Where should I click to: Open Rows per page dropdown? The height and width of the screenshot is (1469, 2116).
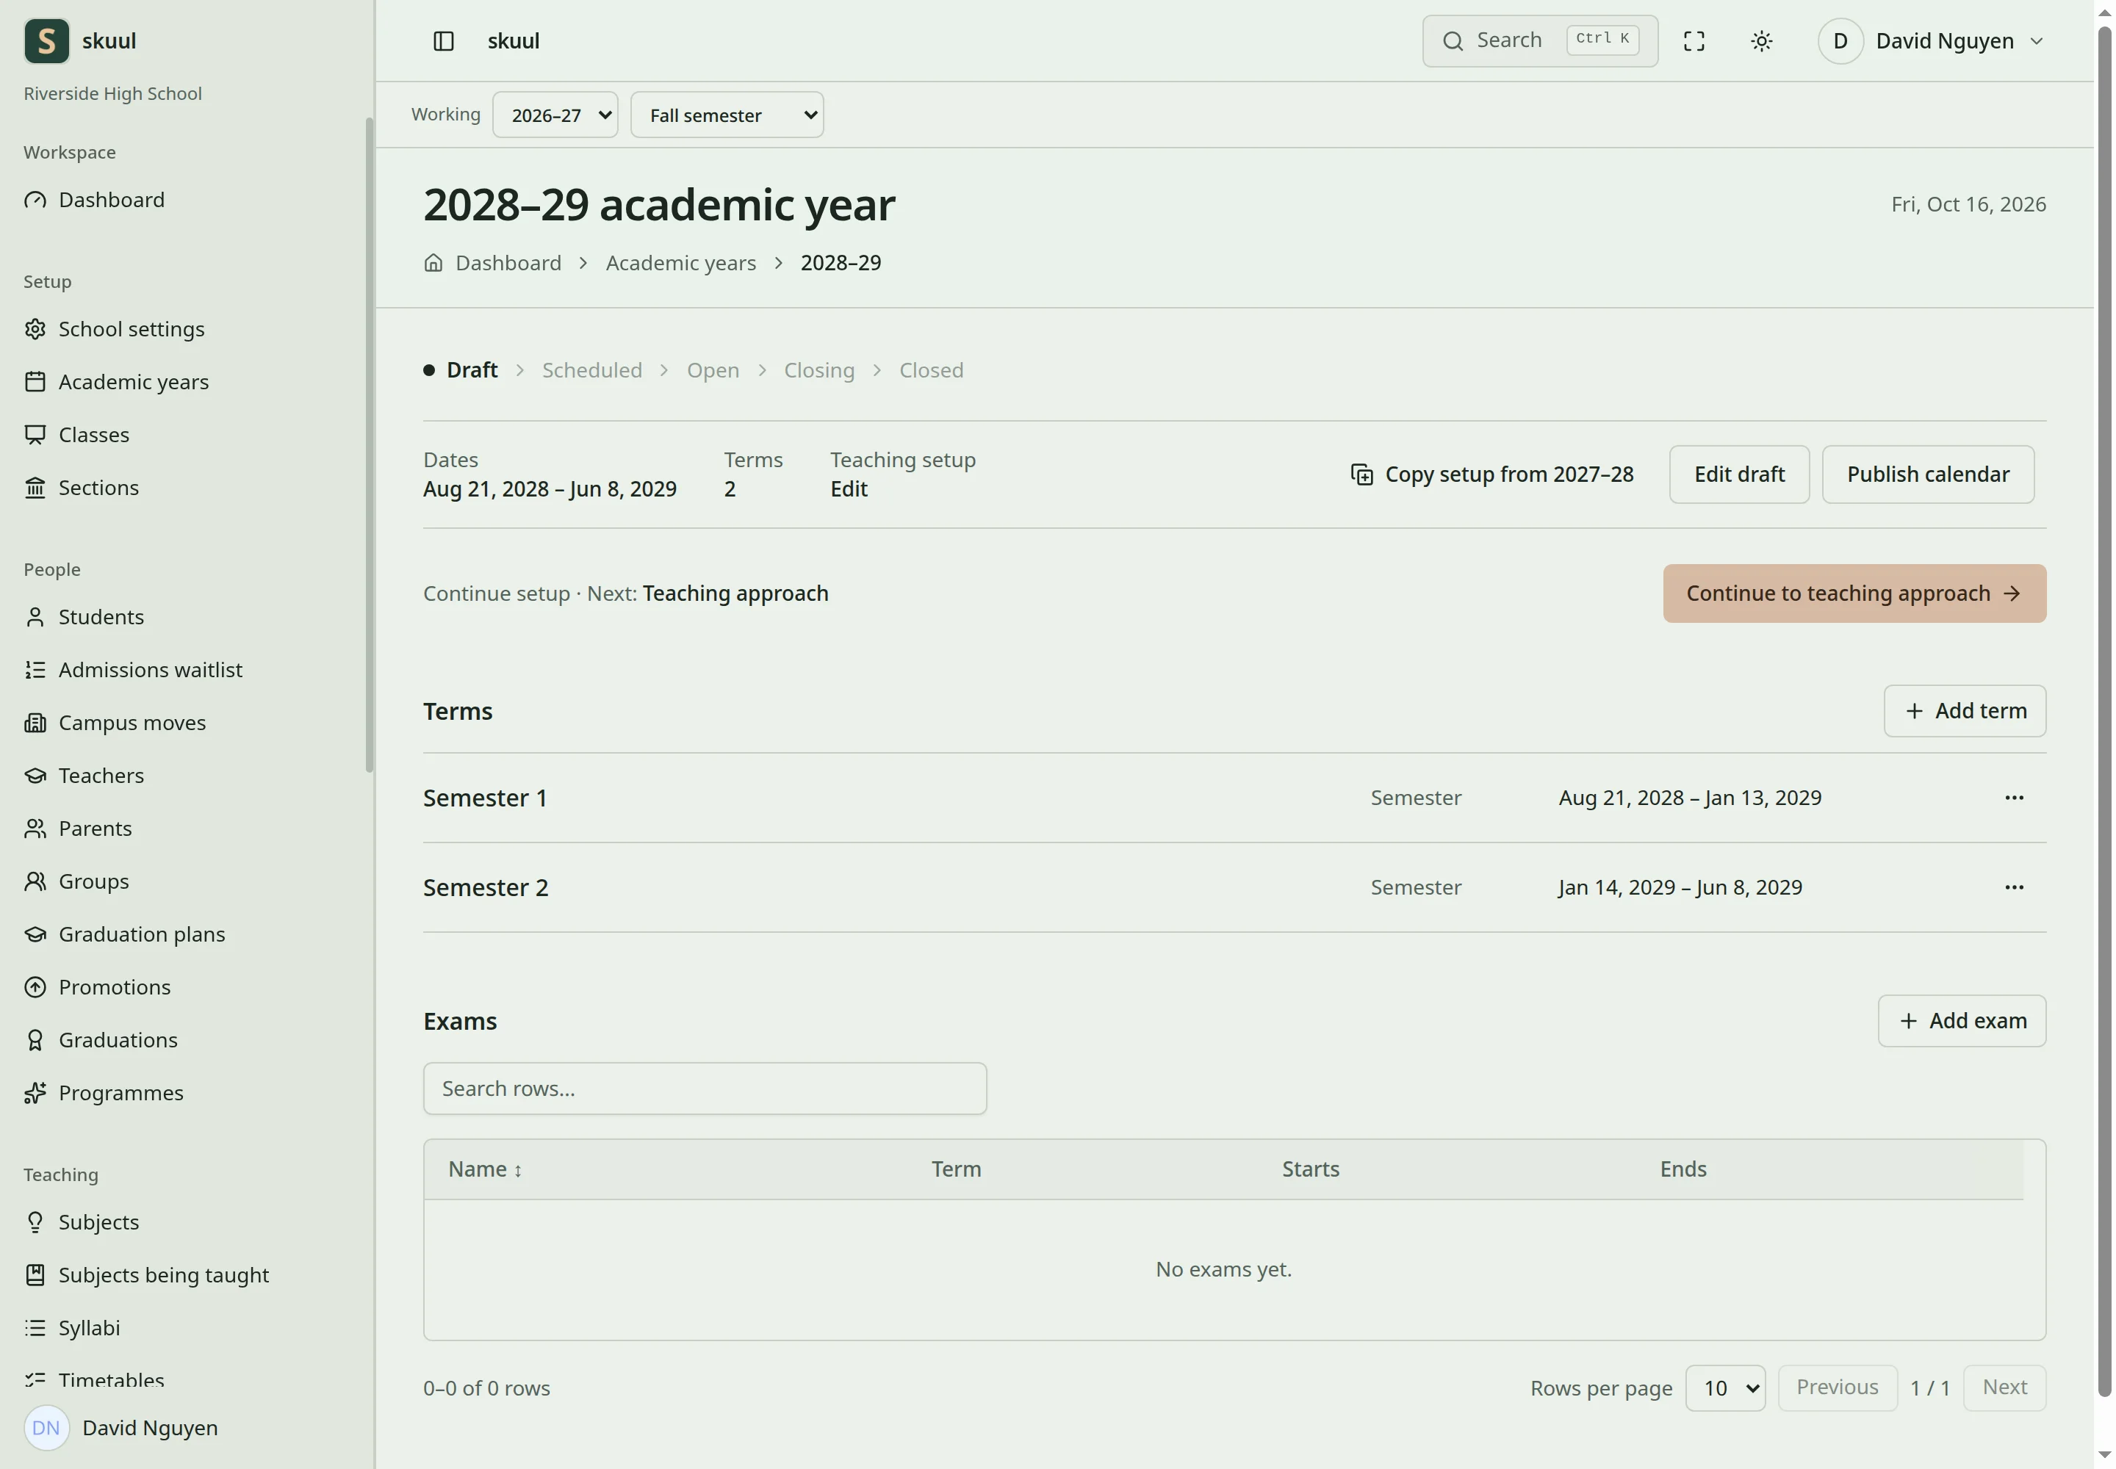pyautogui.click(x=1724, y=1388)
